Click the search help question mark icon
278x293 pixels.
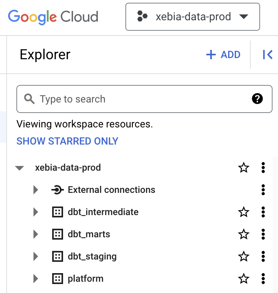coord(257,99)
